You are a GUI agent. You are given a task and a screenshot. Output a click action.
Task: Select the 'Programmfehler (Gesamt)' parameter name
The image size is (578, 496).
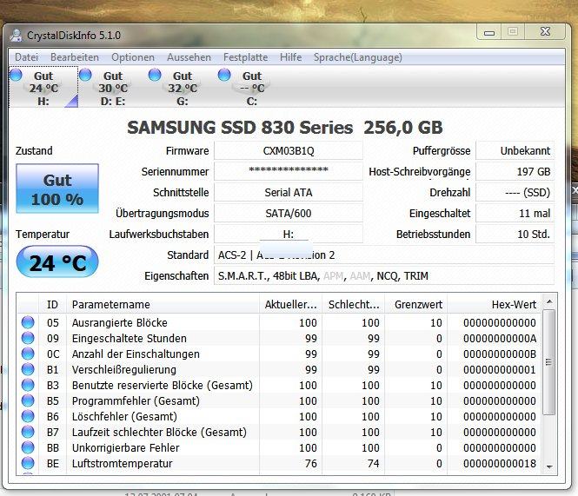point(136,401)
